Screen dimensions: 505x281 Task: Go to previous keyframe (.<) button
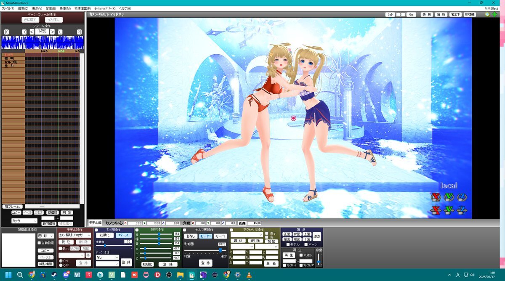click(24, 32)
